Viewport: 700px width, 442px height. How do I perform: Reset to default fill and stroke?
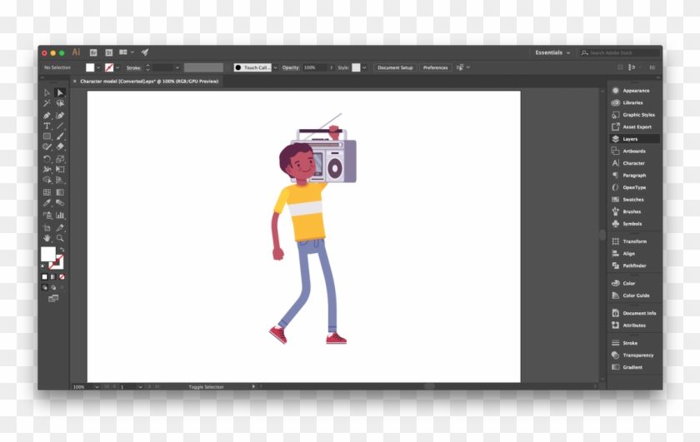click(x=43, y=266)
